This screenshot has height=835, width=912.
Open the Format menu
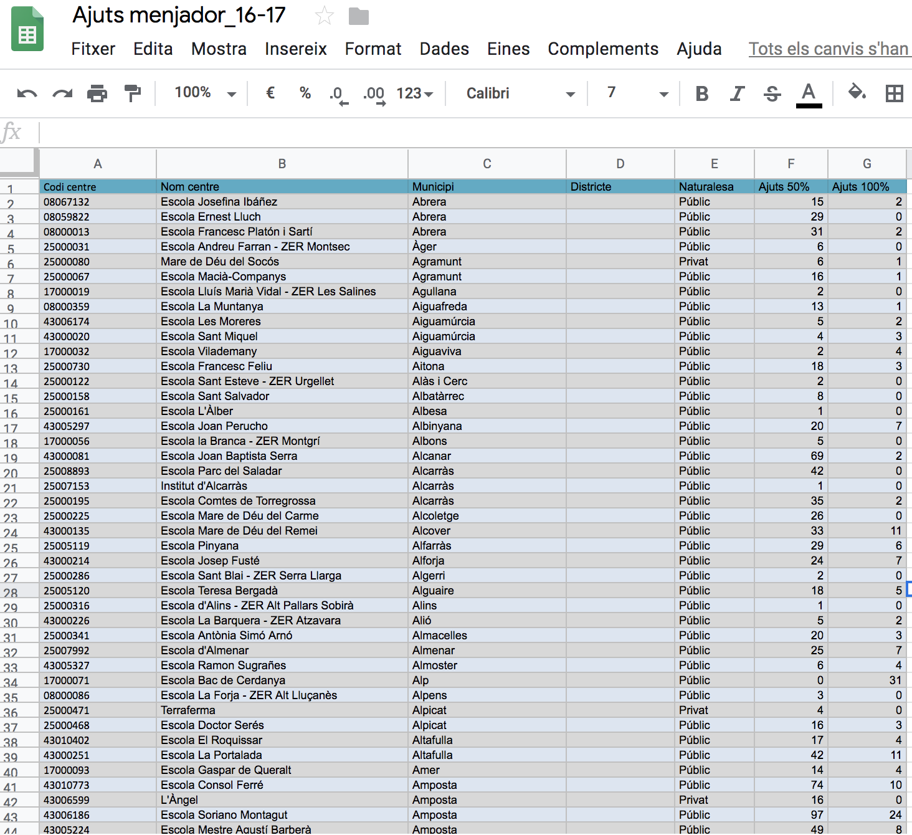[373, 49]
